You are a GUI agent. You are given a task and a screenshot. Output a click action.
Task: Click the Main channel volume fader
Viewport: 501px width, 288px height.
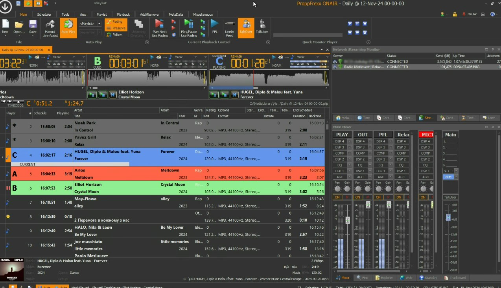[448, 217]
